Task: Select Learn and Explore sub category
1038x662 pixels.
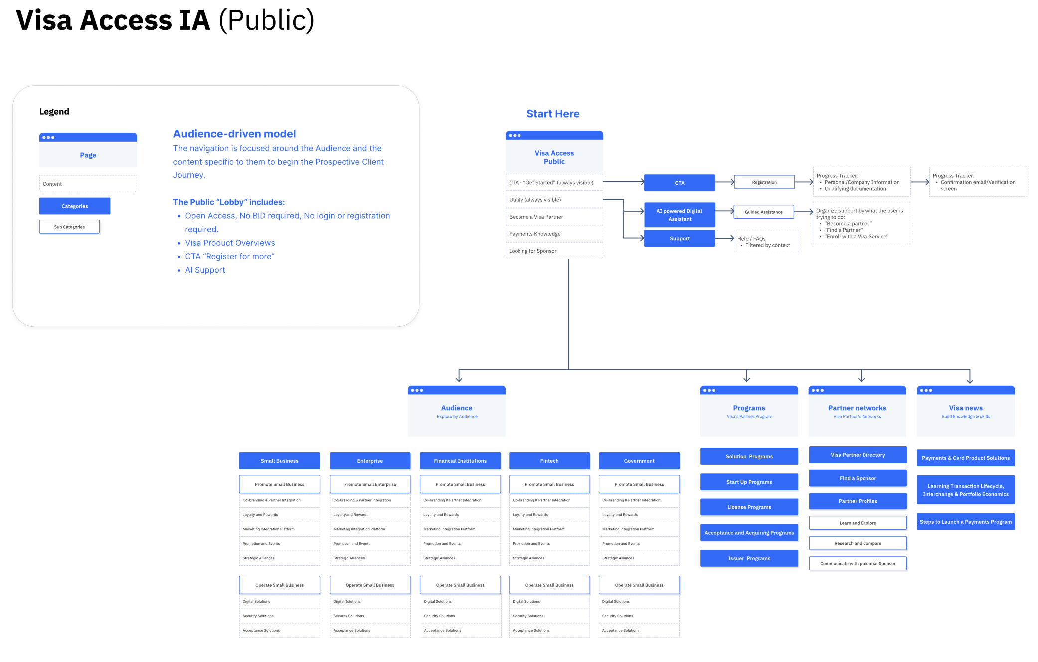Action: coord(858,523)
